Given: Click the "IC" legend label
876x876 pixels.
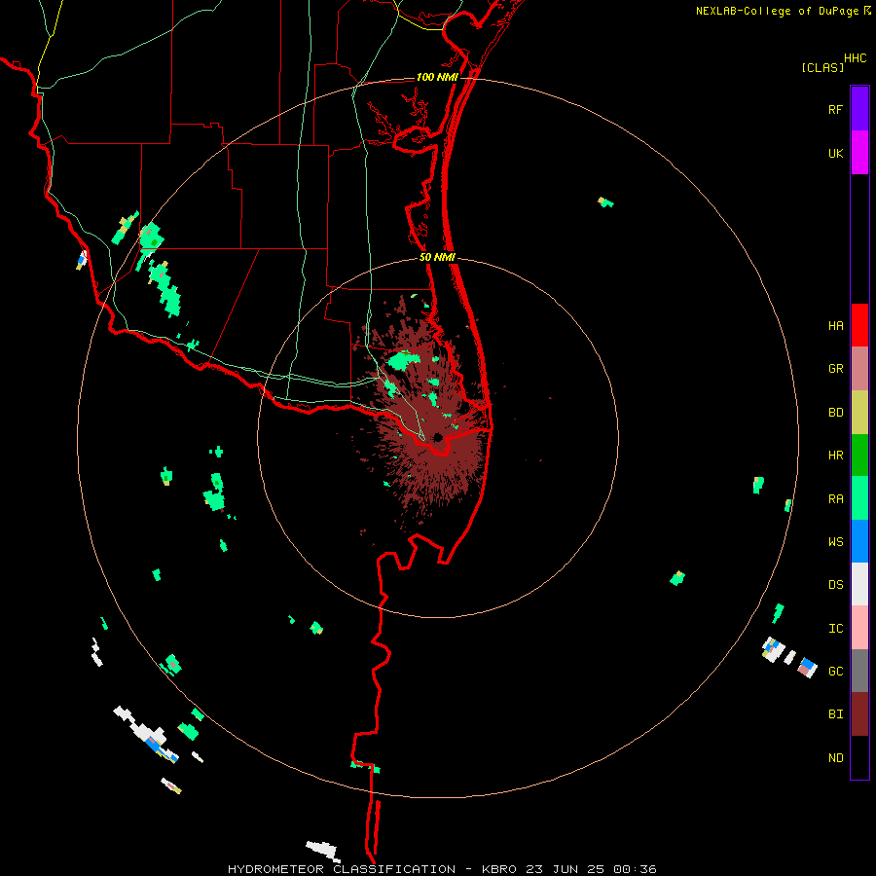Looking at the screenshot, I should click(835, 629).
